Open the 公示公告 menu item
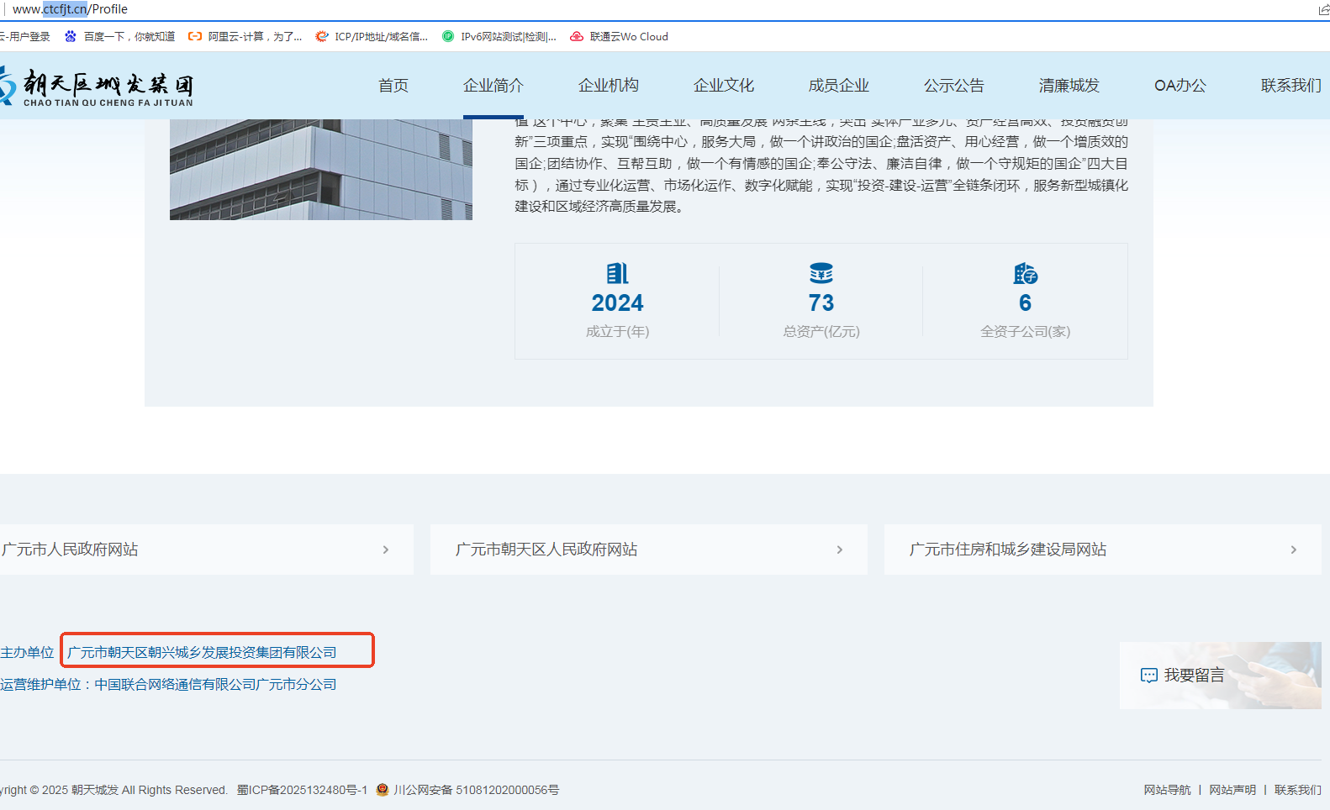Screen dimensions: 1330x810 [954, 86]
